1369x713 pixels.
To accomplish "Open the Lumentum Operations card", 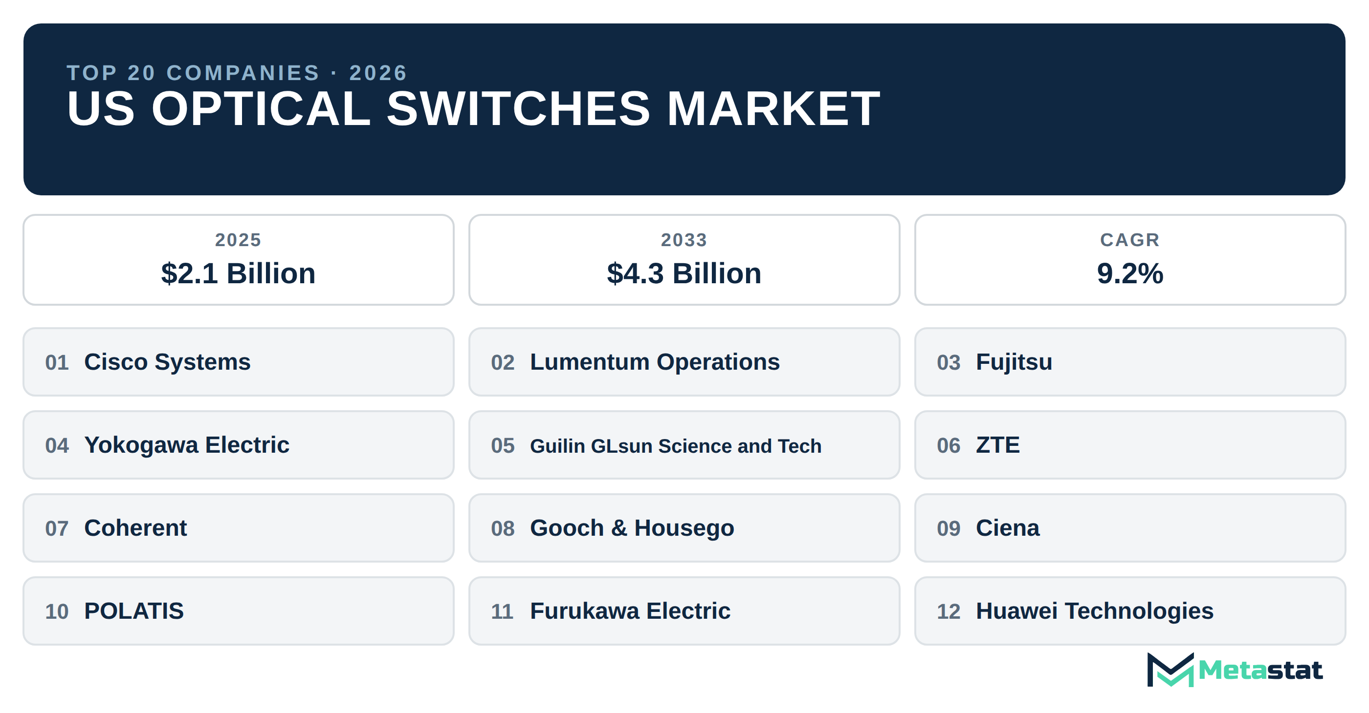I will [684, 362].
